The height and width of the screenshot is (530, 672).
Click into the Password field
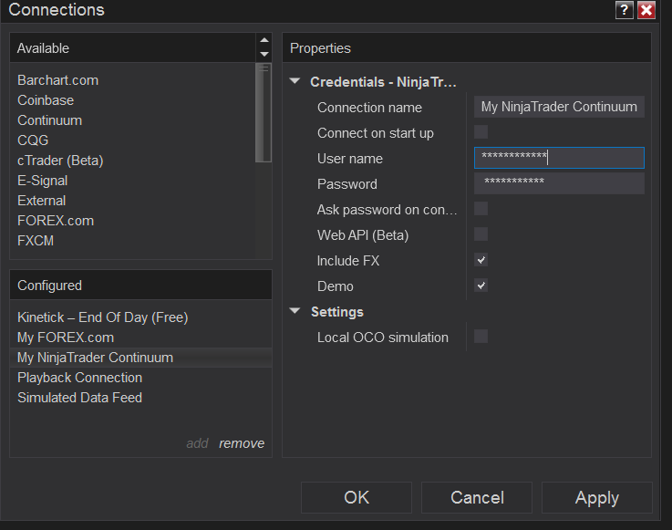pyautogui.click(x=559, y=183)
